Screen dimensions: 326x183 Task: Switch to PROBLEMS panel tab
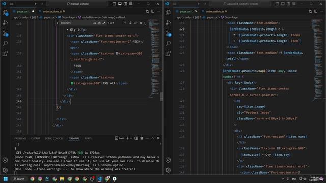(x=20, y=138)
